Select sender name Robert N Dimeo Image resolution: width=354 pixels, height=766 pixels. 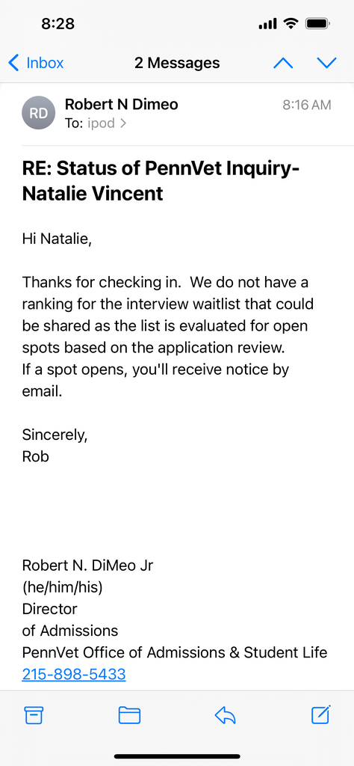point(122,104)
